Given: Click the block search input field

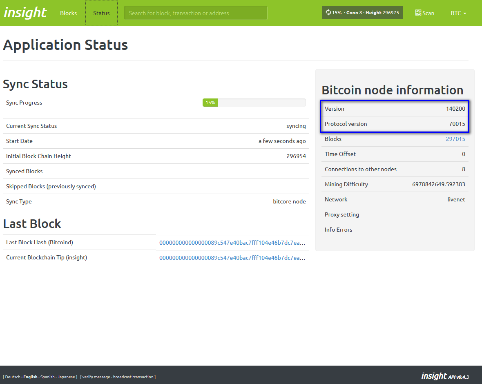Looking at the screenshot, I should pos(195,13).
